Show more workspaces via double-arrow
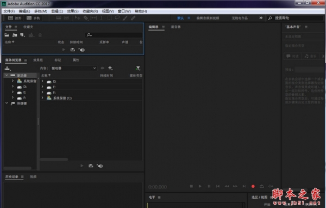The image size is (326, 208). point(261,18)
